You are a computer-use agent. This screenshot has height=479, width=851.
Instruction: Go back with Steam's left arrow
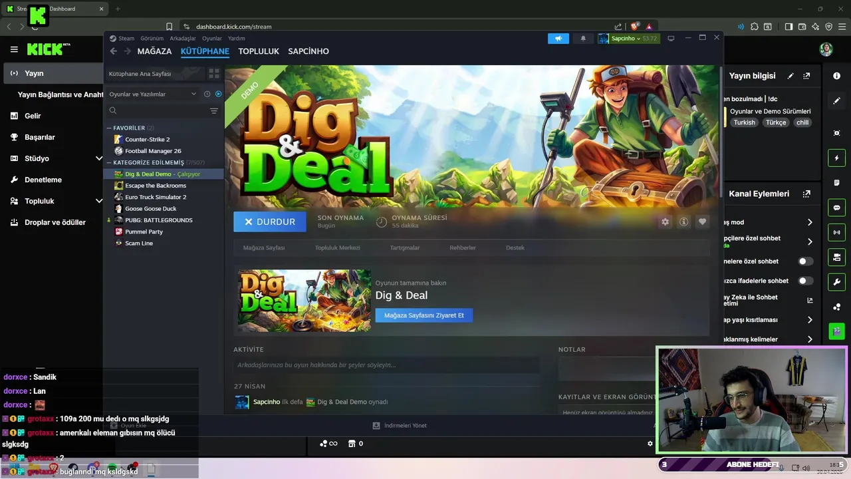click(113, 51)
